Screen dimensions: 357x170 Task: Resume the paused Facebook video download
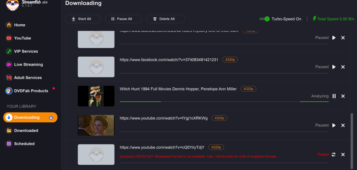[x=334, y=67]
